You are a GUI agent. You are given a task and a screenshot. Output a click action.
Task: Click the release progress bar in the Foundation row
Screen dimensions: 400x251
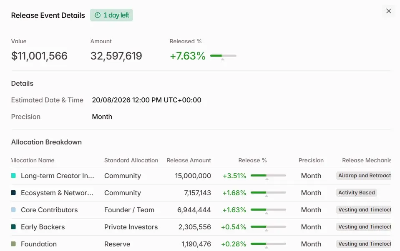pyautogui.click(x=268, y=244)
